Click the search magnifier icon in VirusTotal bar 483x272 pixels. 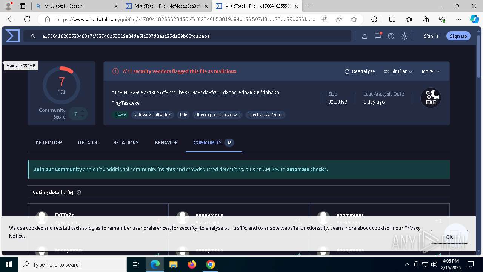coord(33,36)
